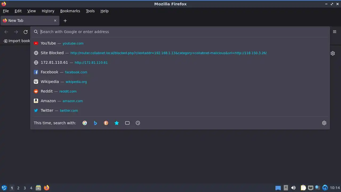Image resolution: width=341 pixels, height=192 pixels.
Task: Click the back navigation arrow
Action: coord(6,32)
